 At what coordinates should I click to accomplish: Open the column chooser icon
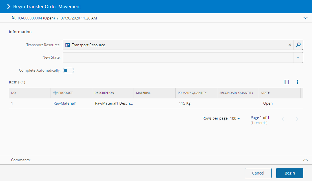tap(286, 82)
